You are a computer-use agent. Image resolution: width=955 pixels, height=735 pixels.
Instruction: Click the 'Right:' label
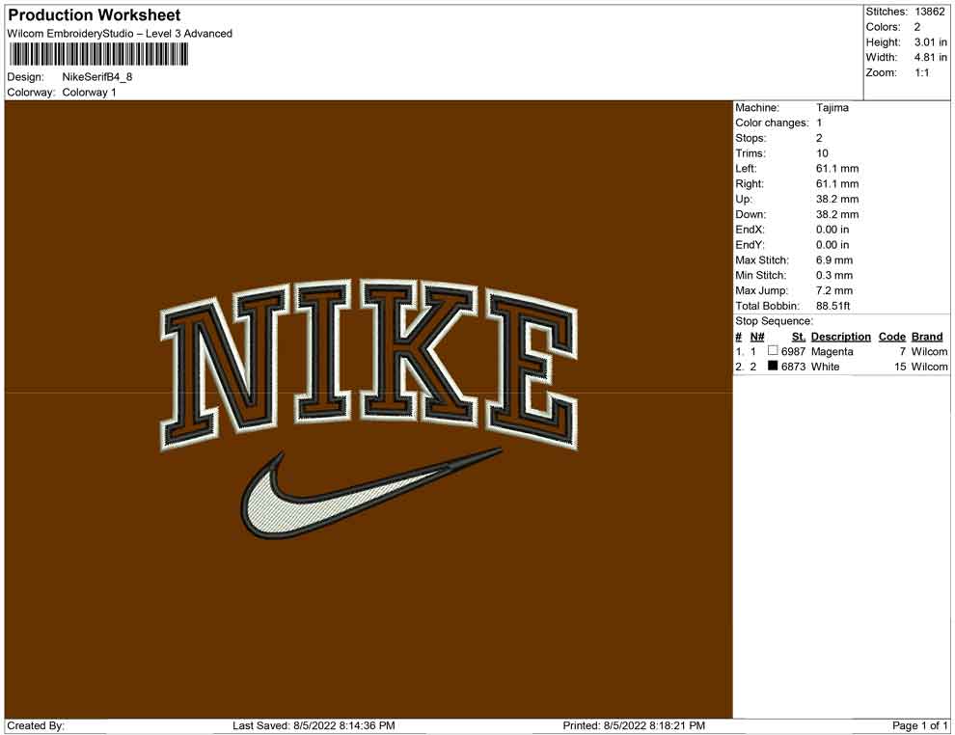tap(750, 183)
